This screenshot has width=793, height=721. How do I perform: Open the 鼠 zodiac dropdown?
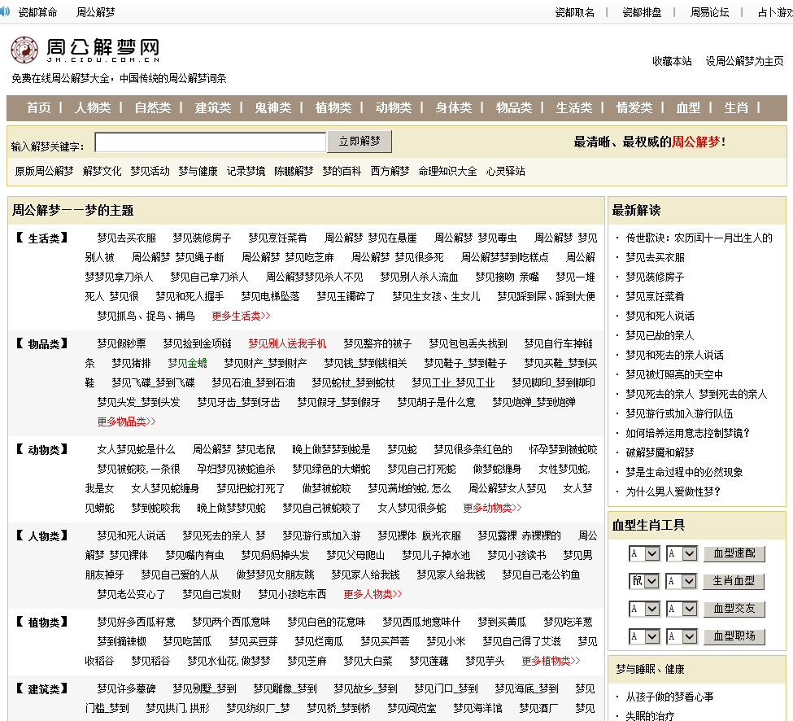(644, 581)
